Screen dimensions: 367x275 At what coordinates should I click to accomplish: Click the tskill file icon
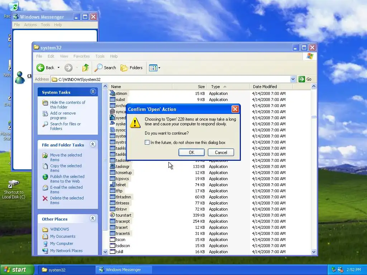click(112, 251)
